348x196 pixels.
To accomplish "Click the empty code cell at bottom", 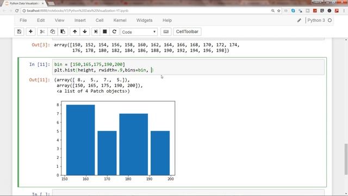I will coord(188,193).
